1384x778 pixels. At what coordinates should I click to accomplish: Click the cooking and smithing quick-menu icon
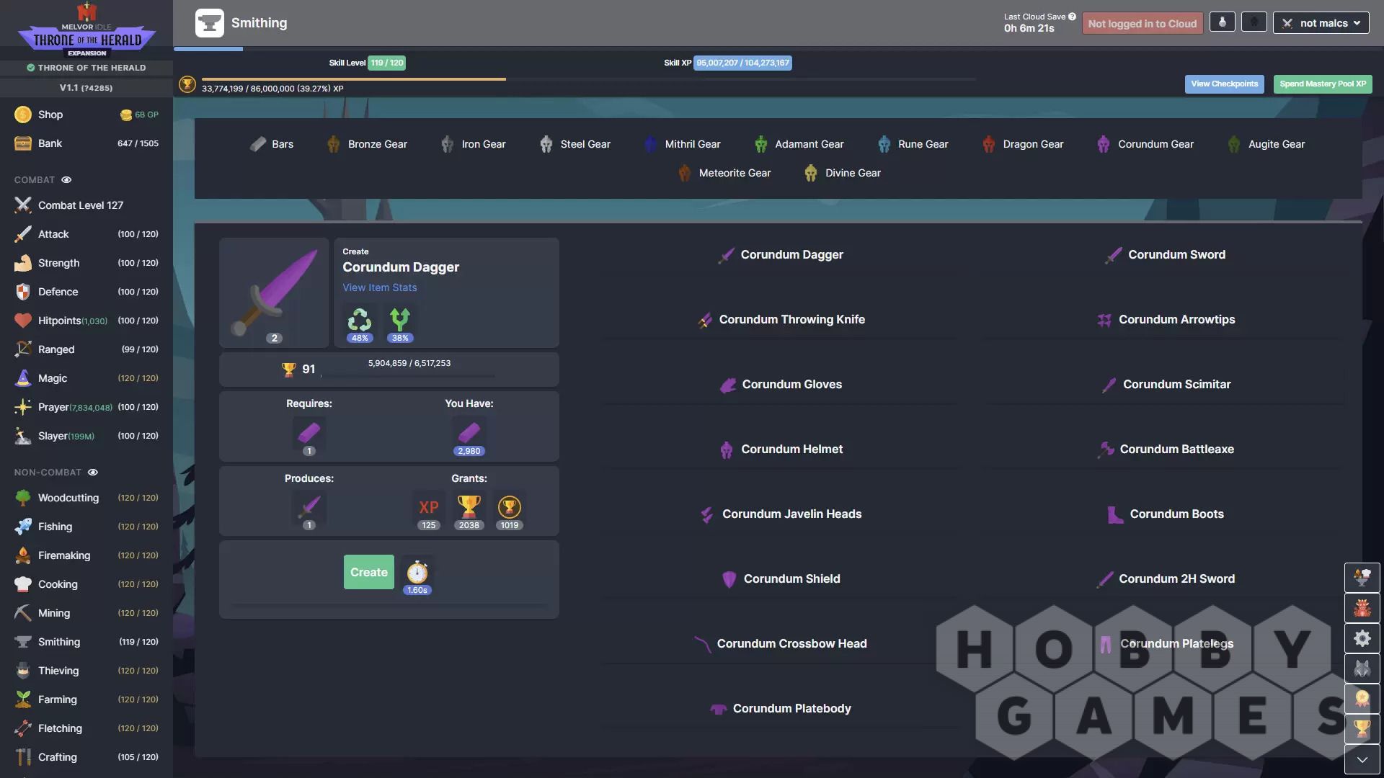tap(1362, 577)
